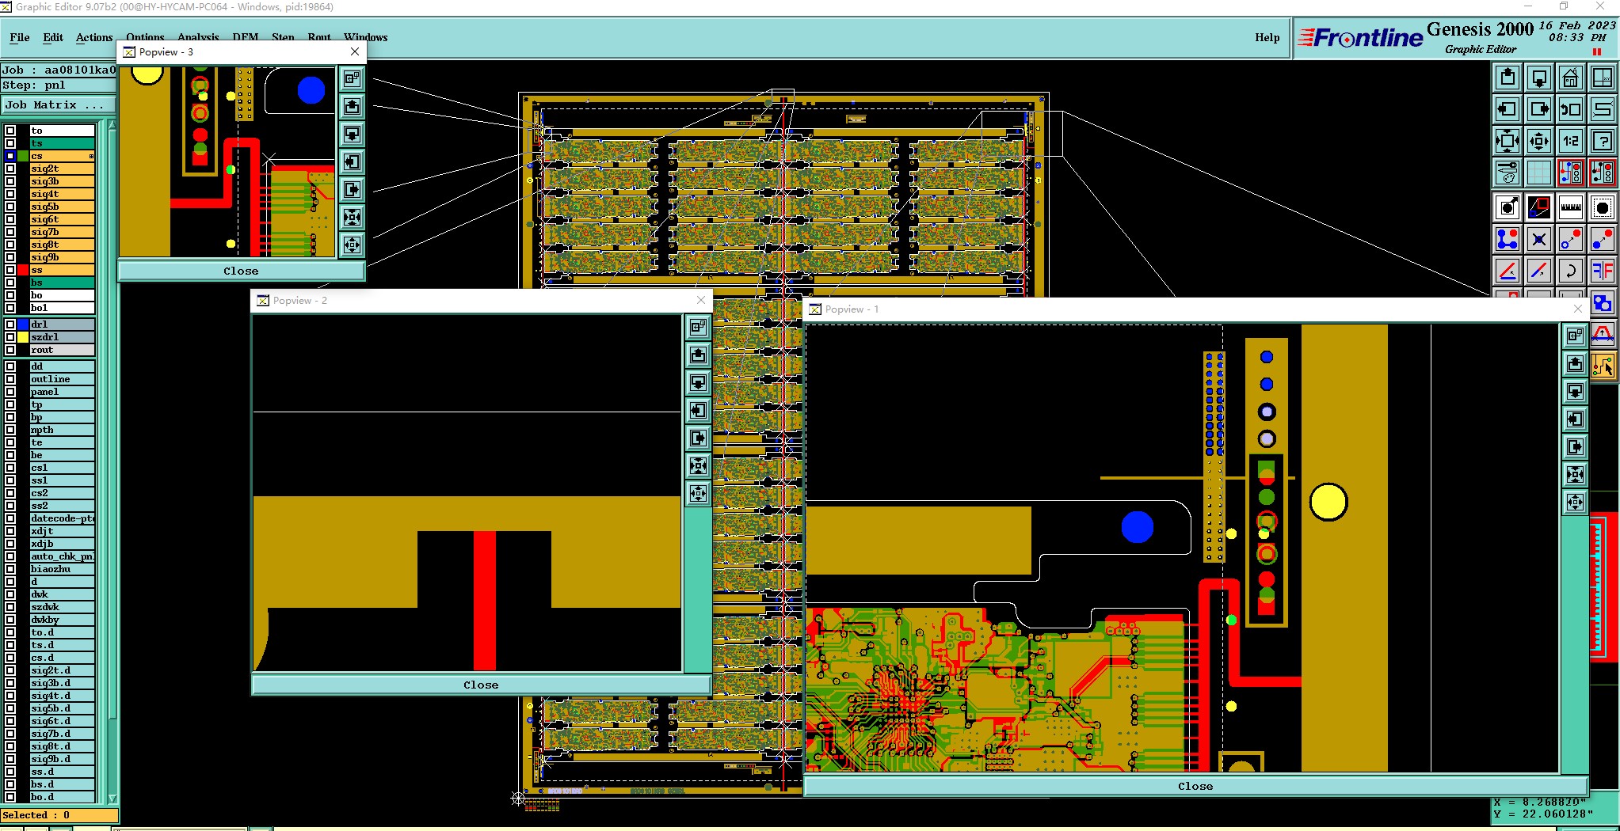Click zoom-in icon in Popview 2 toolbar
This screenshot has width=1620, height=831.
point(698,465)
